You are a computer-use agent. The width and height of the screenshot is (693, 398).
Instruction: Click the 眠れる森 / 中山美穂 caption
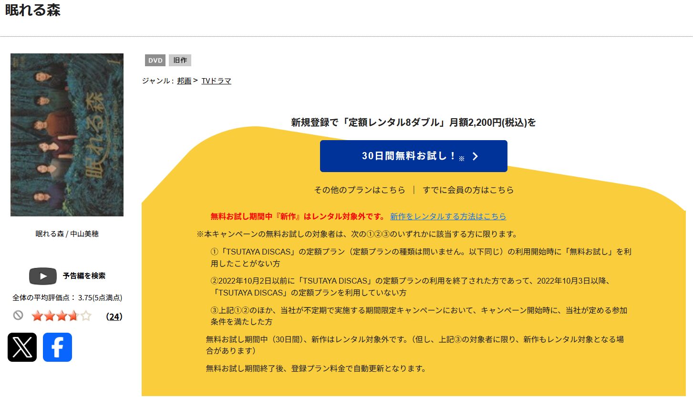tap(67, 234)
